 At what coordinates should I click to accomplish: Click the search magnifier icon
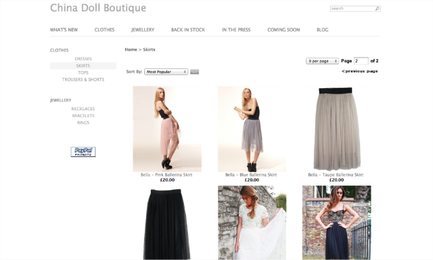tap(378, 9)
